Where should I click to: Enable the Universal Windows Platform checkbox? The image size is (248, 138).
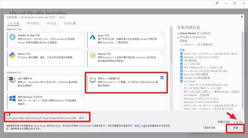[x=82, y=96]
